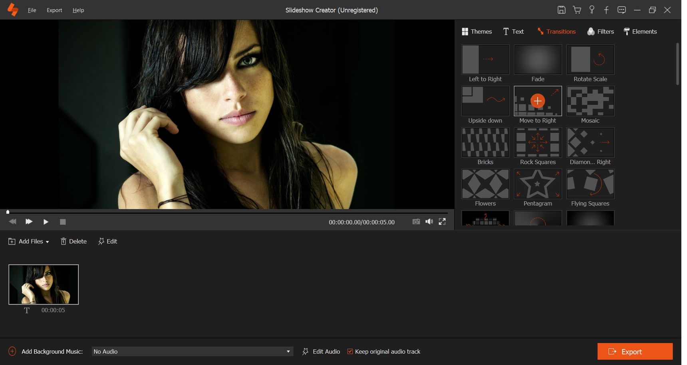
Task: Click the register key icon
Action: pyautogui.click(x=592, y=10)
